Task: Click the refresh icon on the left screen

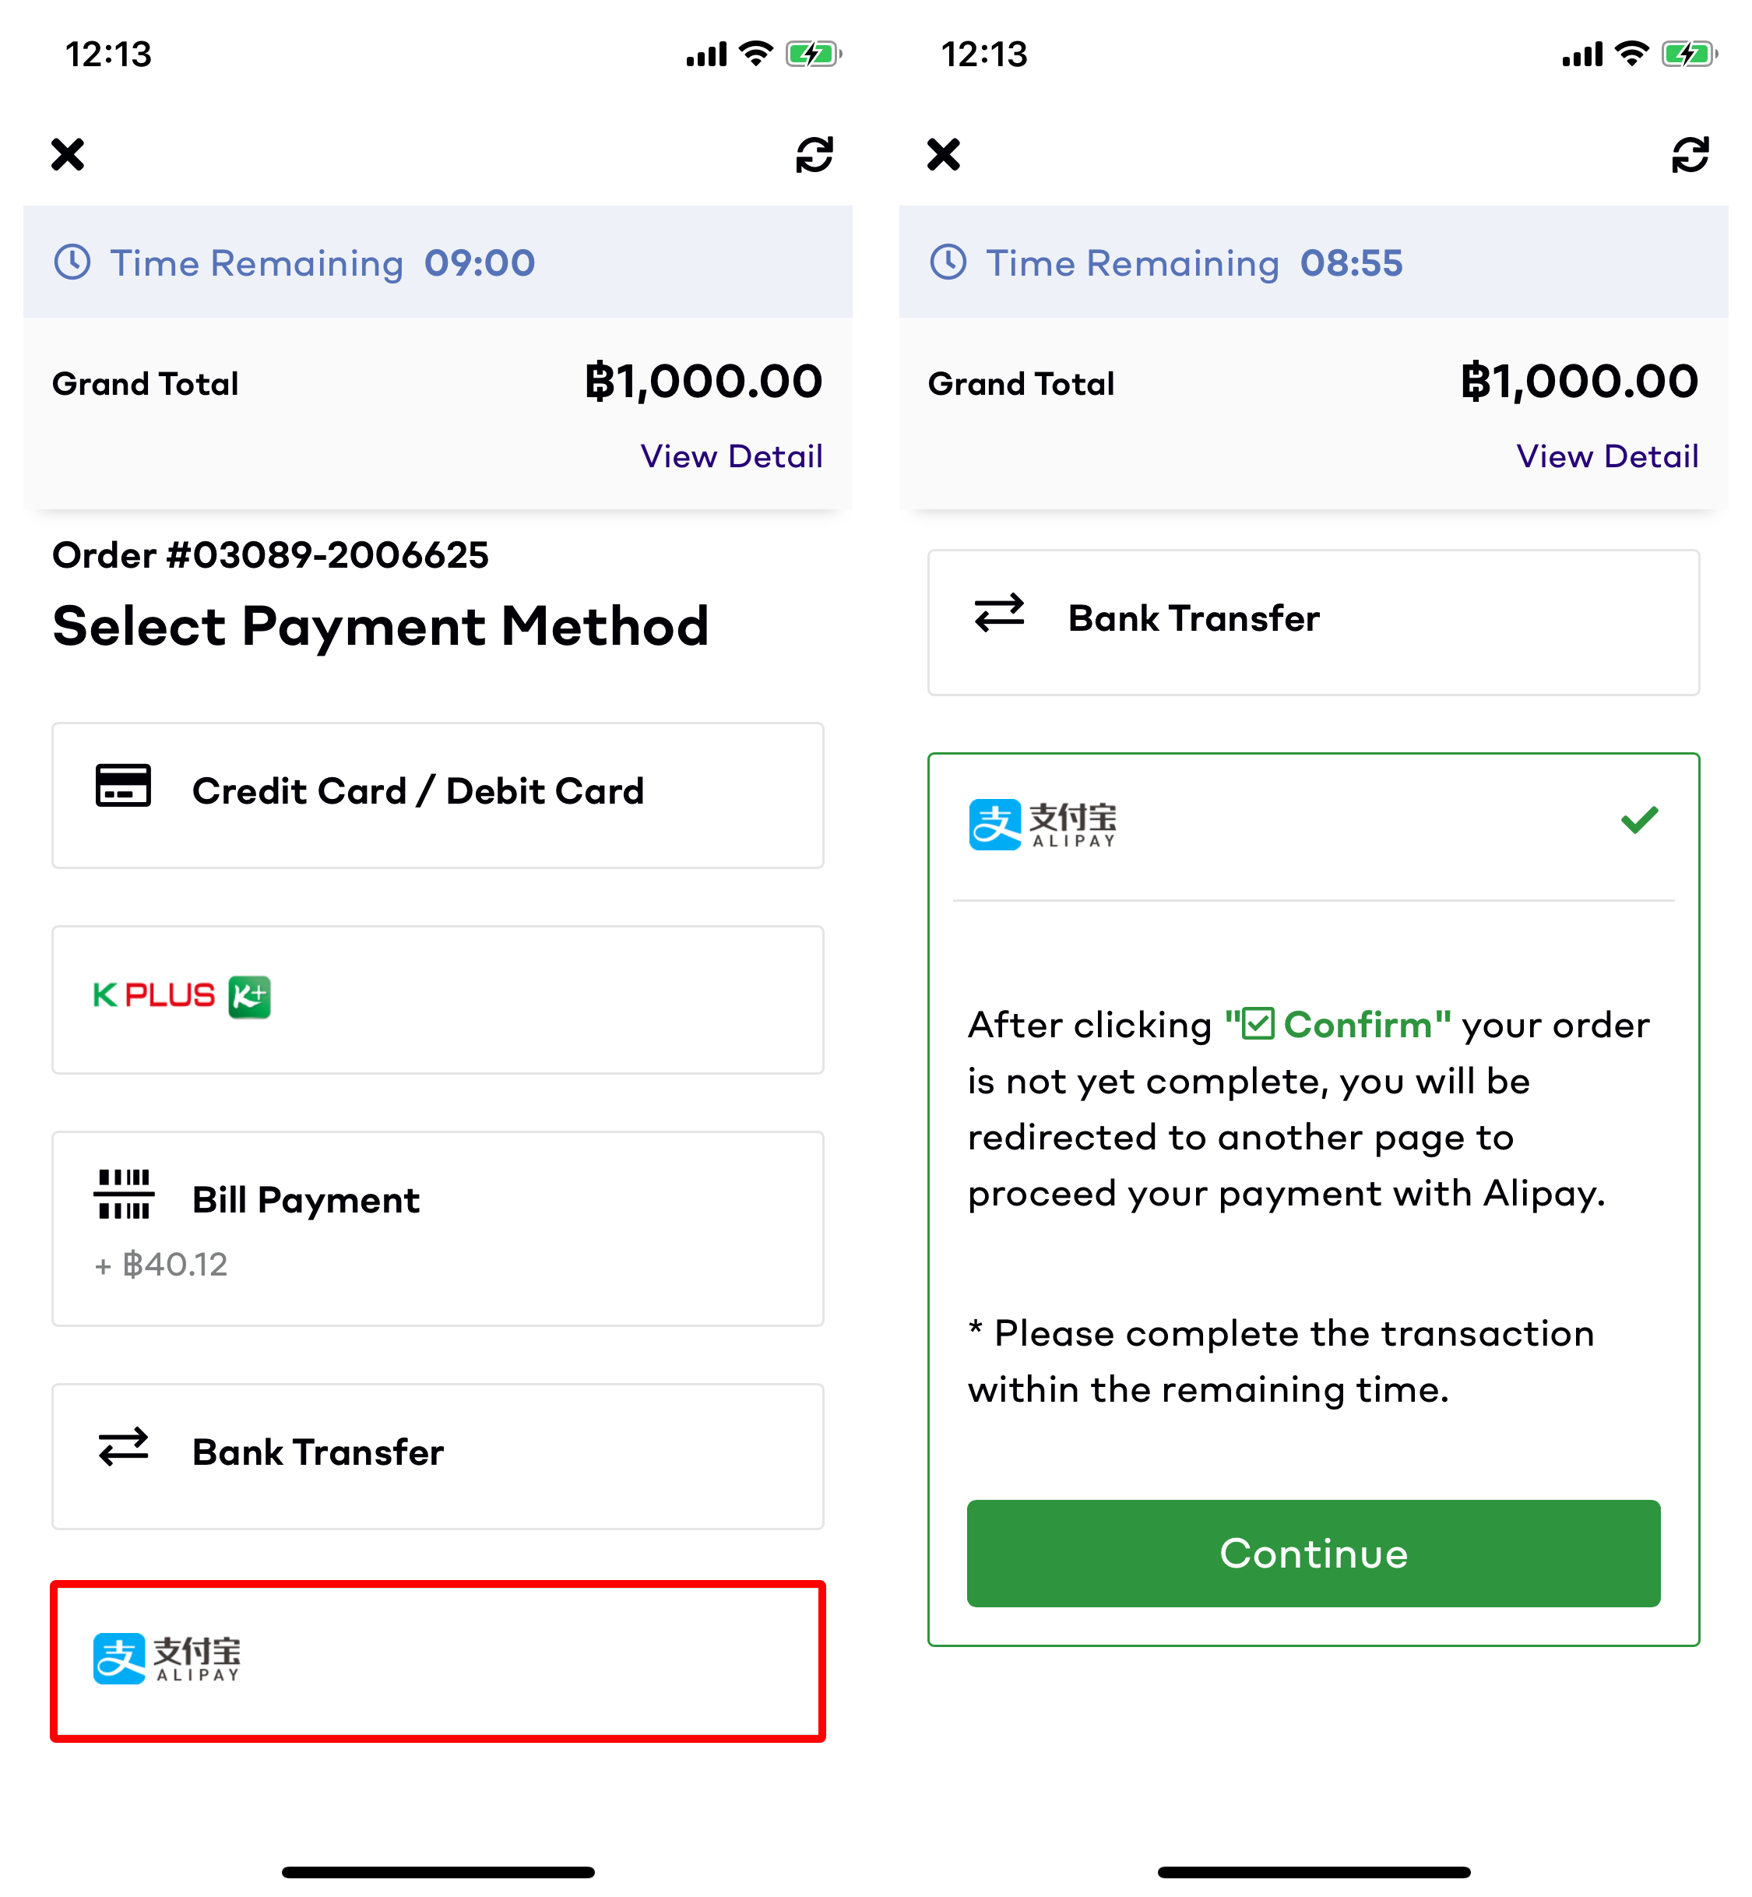Action: pyautogui.click(x=814, y=154)
